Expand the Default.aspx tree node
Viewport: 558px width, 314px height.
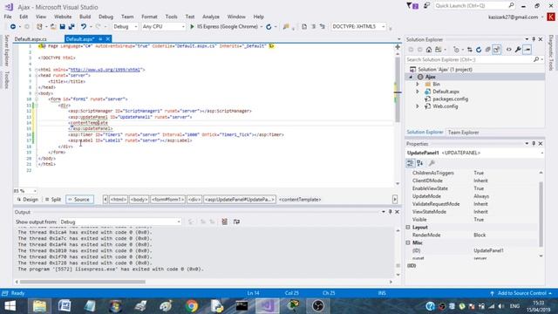point(418,92)
